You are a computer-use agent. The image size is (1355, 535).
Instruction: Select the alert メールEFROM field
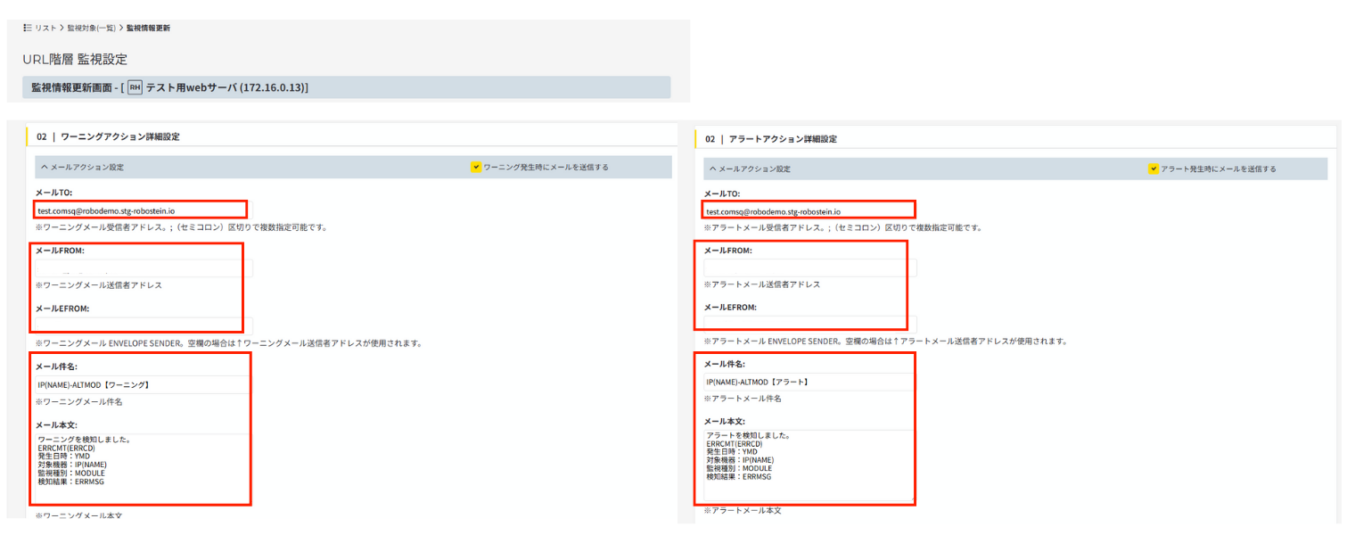[808, 325]
